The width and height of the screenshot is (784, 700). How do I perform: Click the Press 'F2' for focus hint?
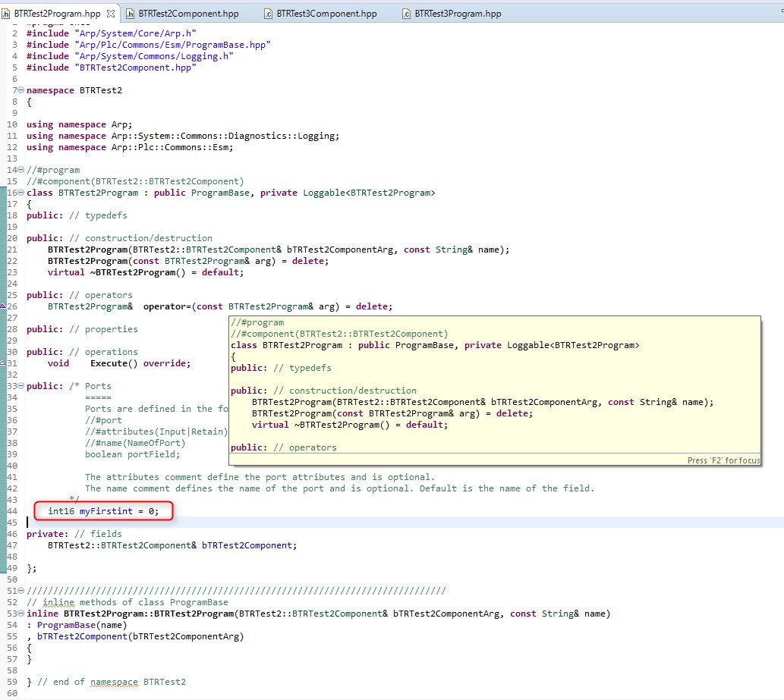pos(723,460)
